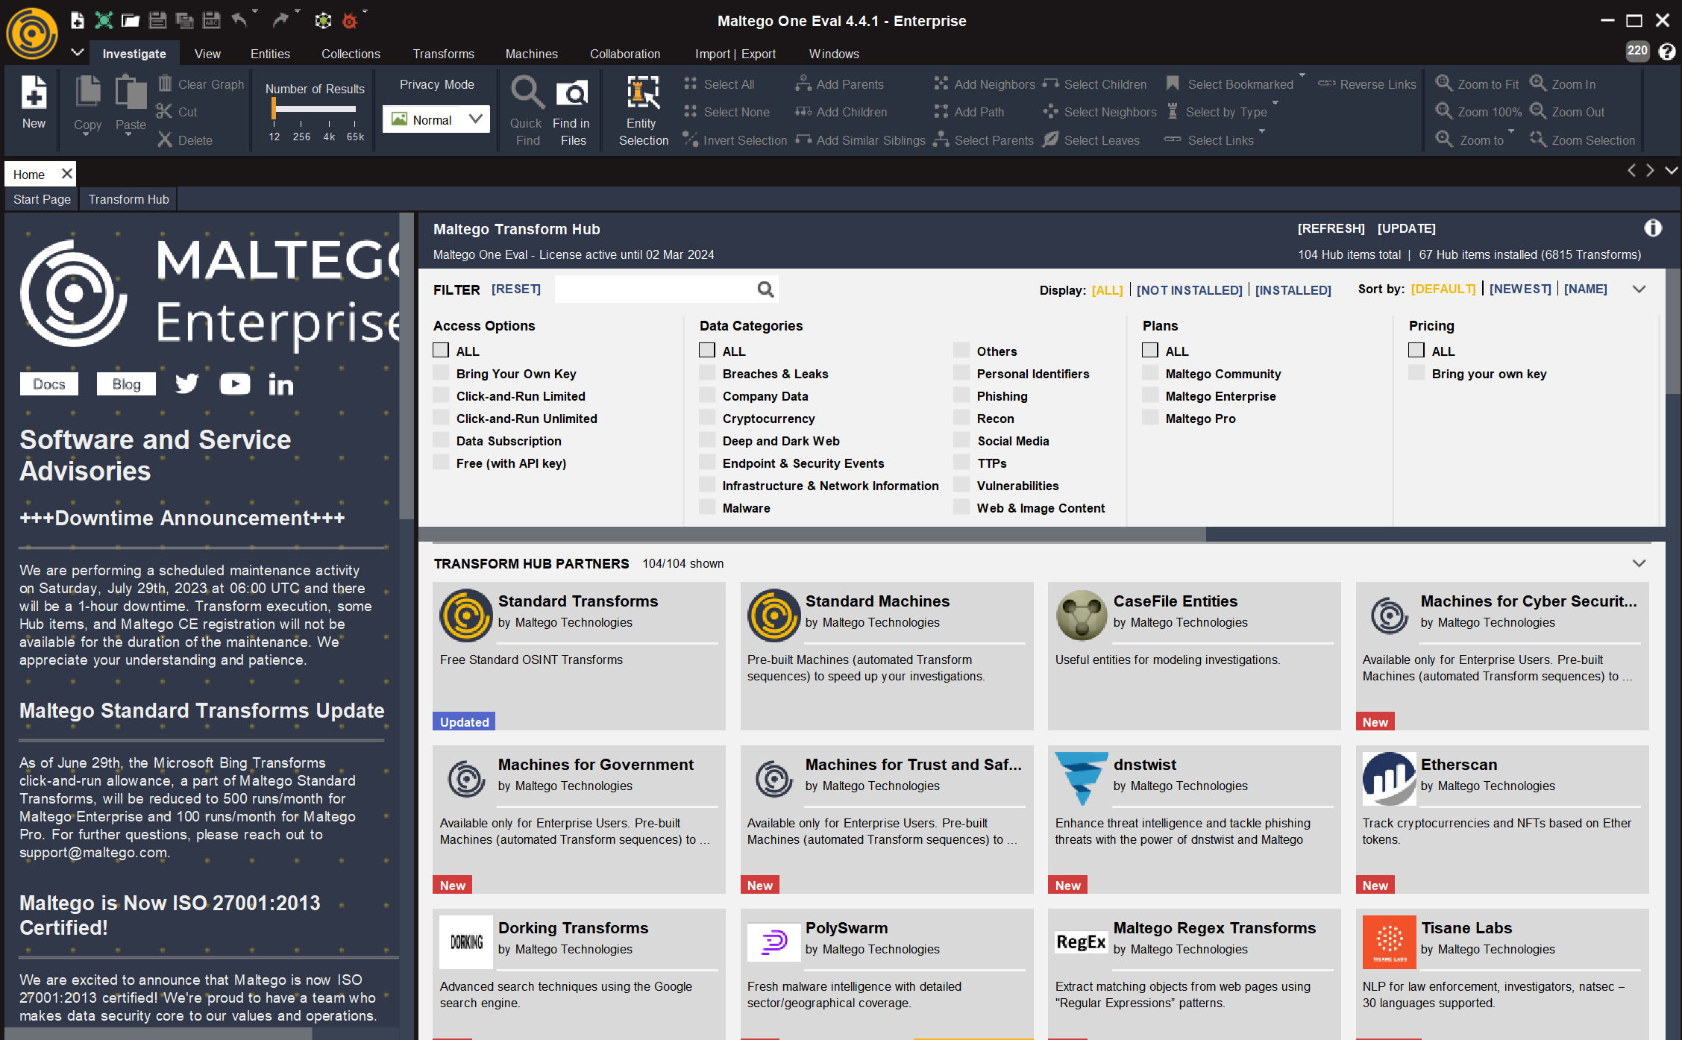Click the filter panel horizontal scrollbar
This screenshot has height=1040, width=1682.
812,534
